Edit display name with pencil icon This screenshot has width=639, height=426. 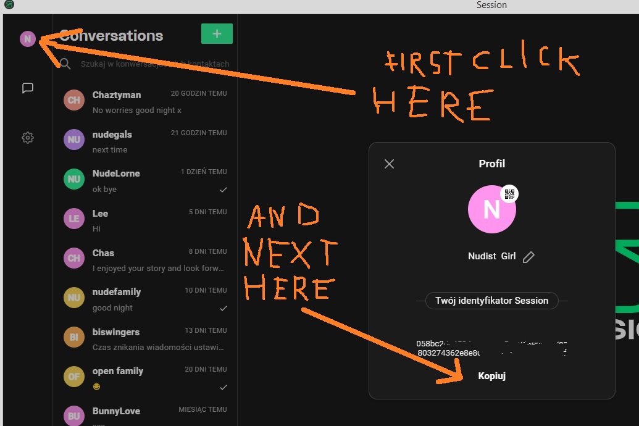[x=528, y=257]
